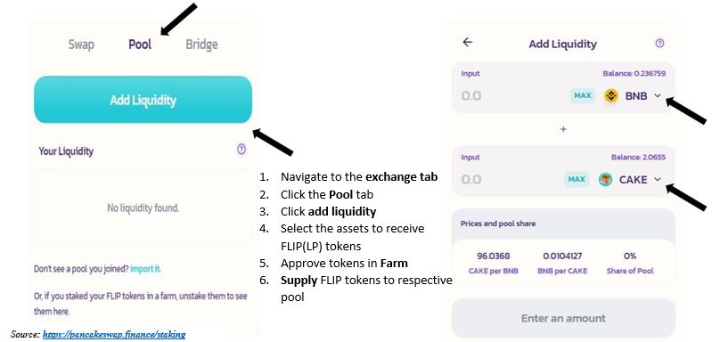
Task: Open the pancakeswap.finance/staking source link
Action: point(114,335)
